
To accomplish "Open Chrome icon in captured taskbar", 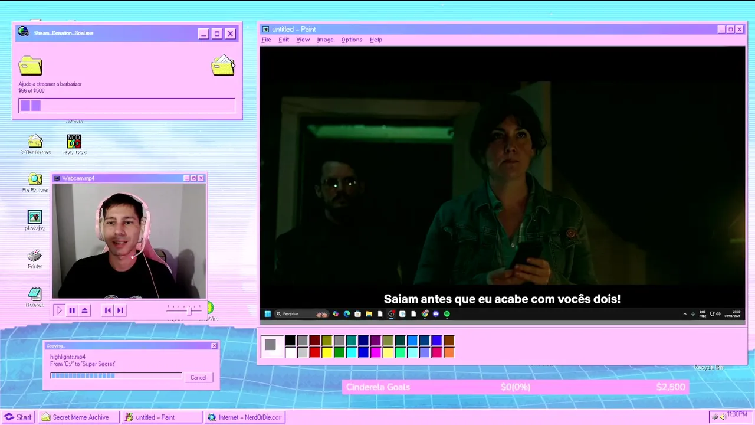I will click(x=425, y=313).
